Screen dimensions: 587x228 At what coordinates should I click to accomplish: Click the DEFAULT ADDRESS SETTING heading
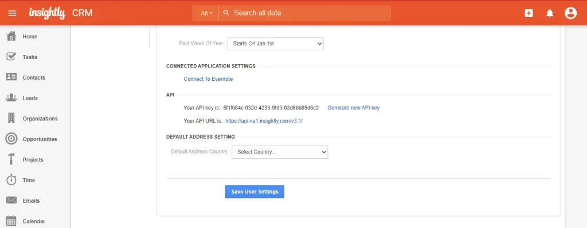(201, 137)
